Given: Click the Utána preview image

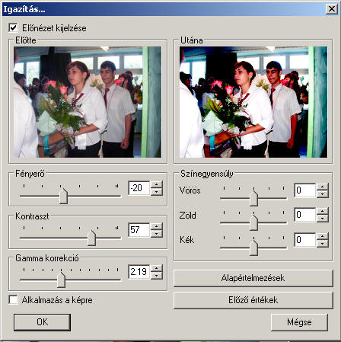Looking at the screenshot, I should coord(253,102).
